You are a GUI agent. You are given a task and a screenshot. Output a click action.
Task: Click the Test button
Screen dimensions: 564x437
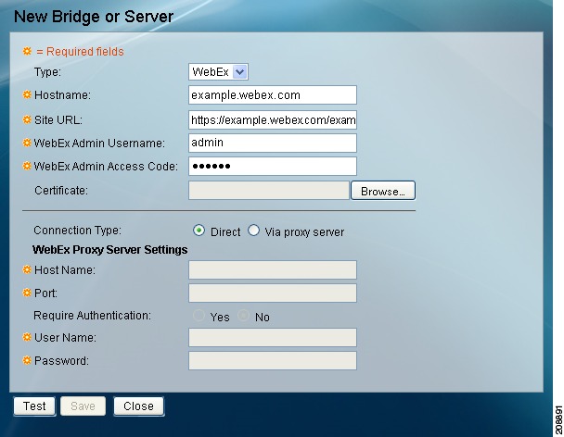[34, 406]
